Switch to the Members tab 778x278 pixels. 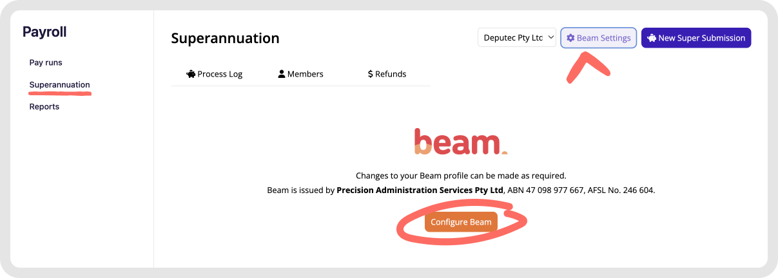click(x=301, y=74)
